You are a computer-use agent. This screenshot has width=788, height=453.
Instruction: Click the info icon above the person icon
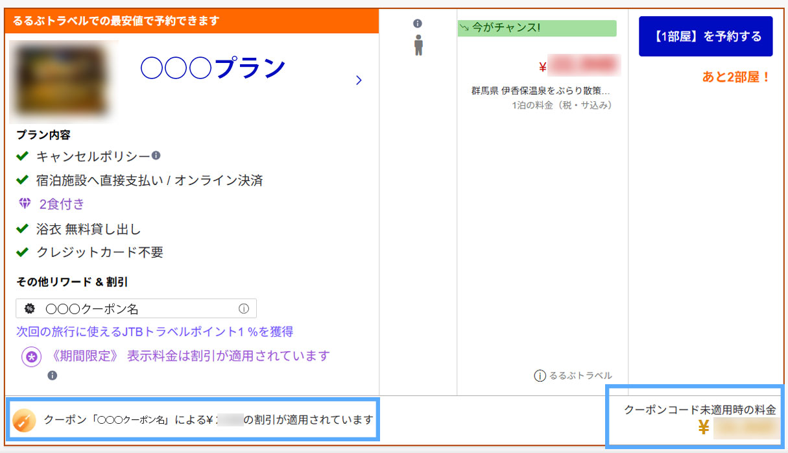click(x=419, y=24)
